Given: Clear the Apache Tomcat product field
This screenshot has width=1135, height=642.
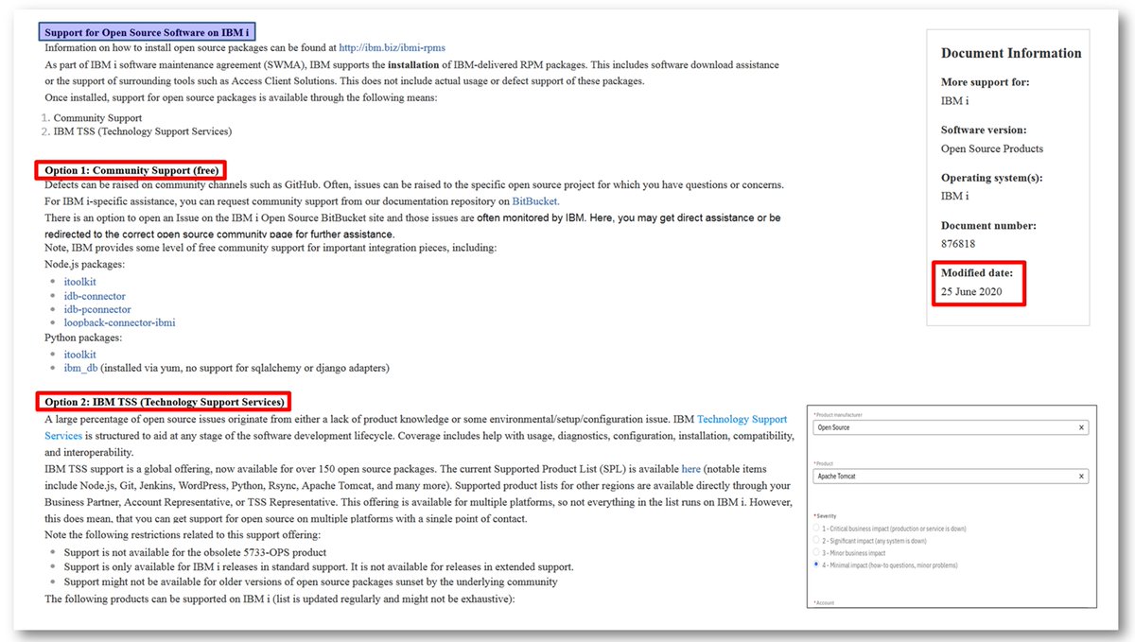Looking at the screenshot, I should coord(1081,477).
